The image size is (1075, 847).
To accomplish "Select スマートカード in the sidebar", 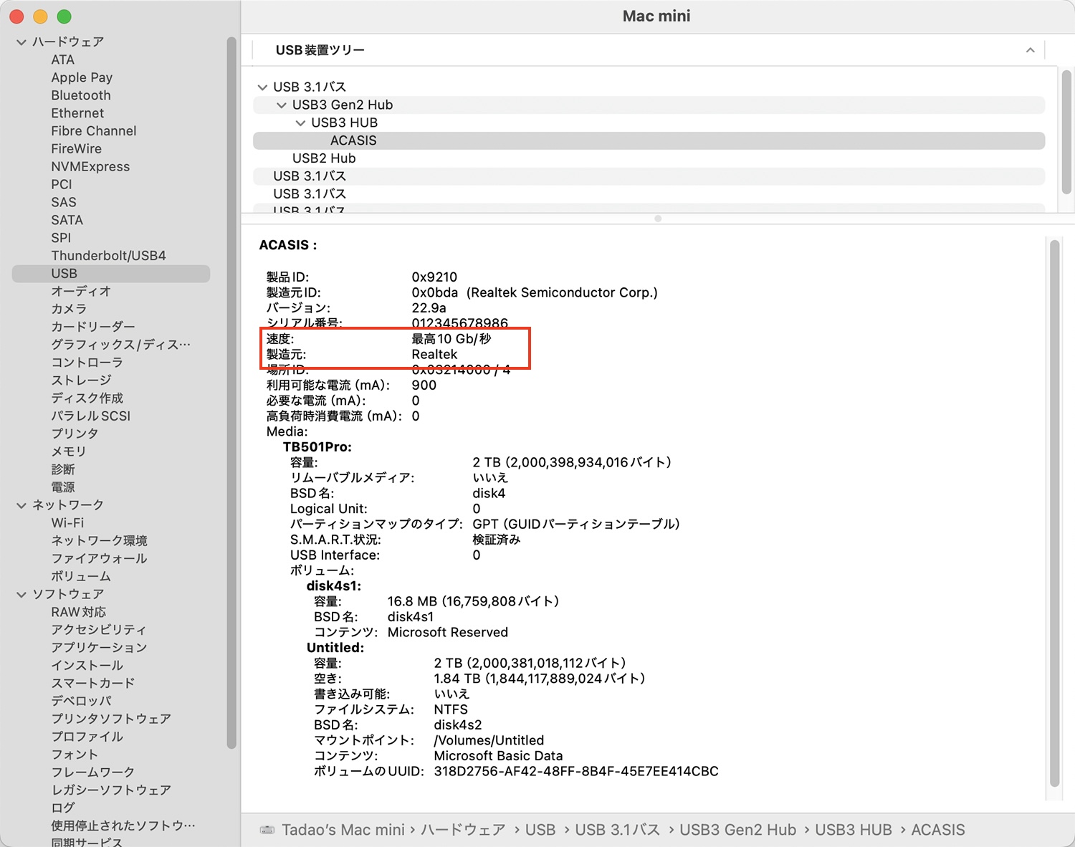I will 93,684.
